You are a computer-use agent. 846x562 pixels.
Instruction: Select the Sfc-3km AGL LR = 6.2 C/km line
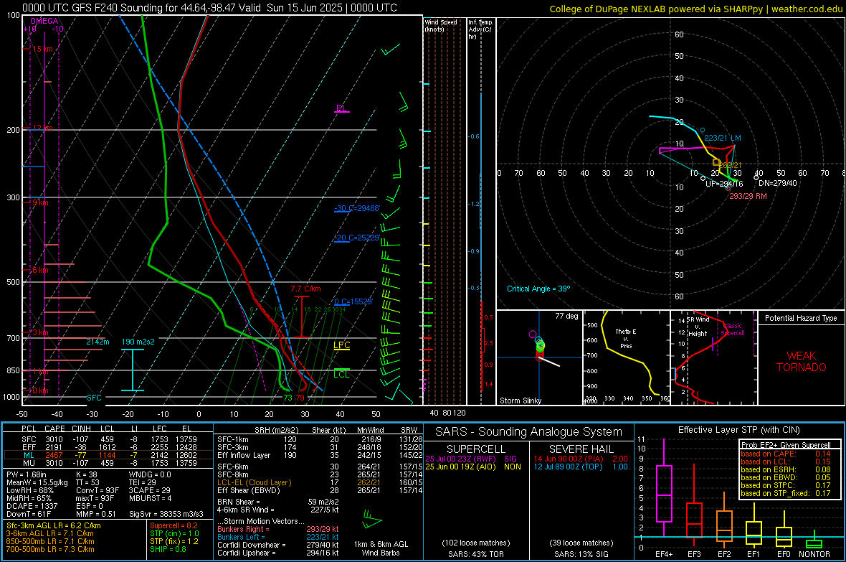[x=54, y=526]
